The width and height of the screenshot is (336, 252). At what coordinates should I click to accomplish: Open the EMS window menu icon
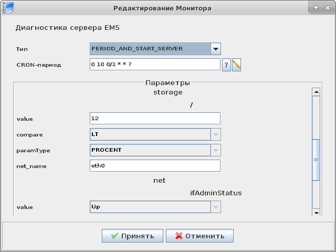tap(8, 8)
